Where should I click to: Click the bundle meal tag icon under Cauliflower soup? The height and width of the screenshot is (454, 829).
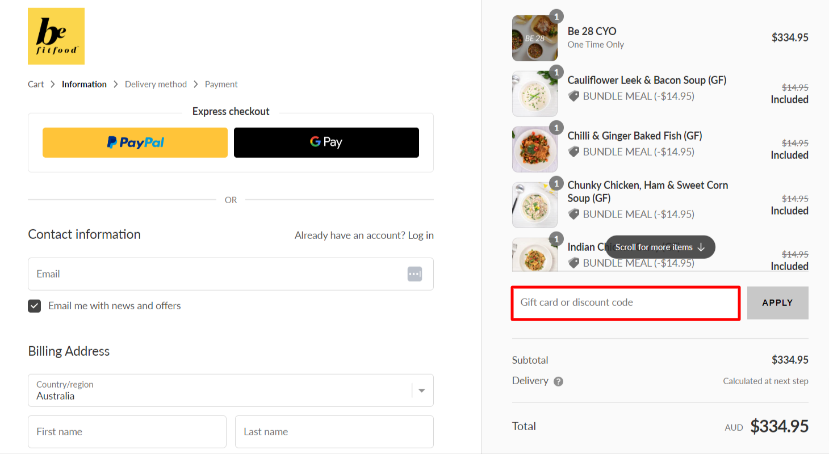tap(574, 96)
